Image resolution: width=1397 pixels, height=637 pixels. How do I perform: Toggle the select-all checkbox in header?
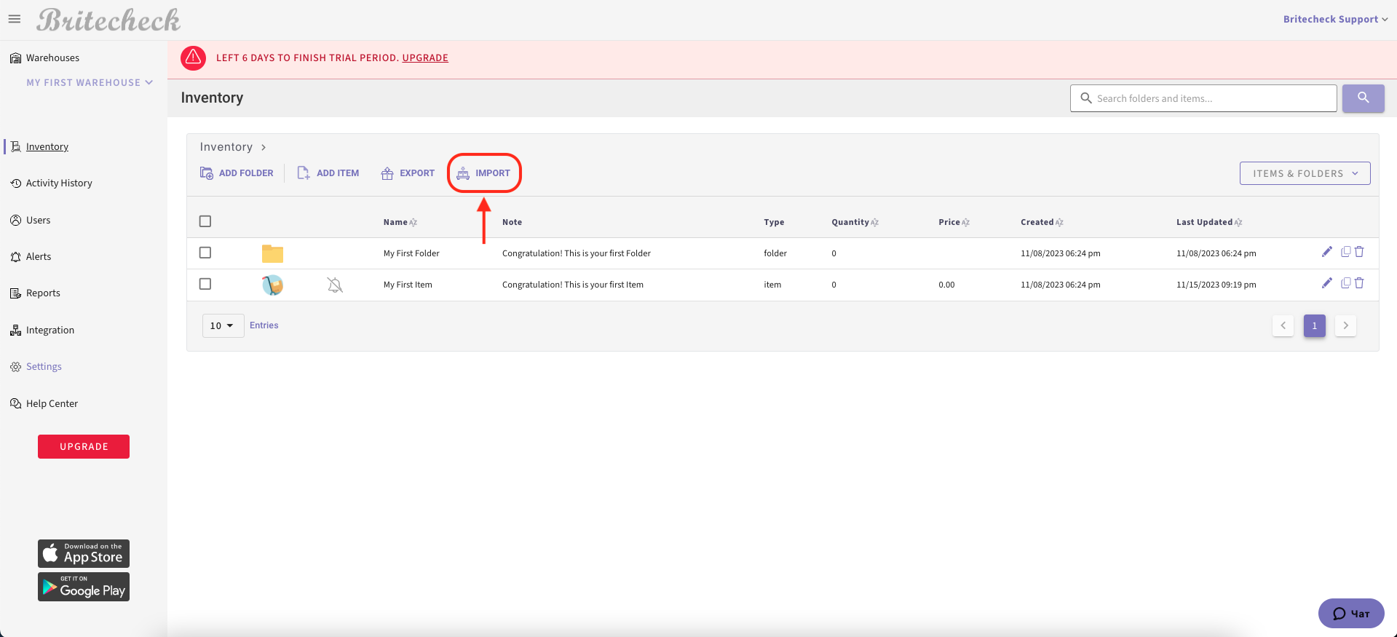pos(205,221)
